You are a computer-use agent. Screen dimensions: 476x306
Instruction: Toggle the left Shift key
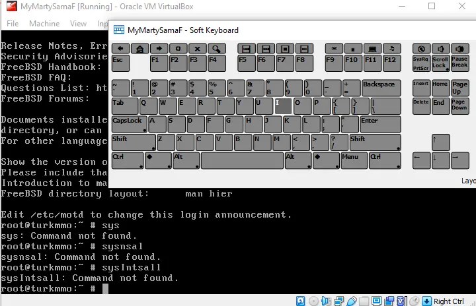pyautogui.click(x=134, y=142)
